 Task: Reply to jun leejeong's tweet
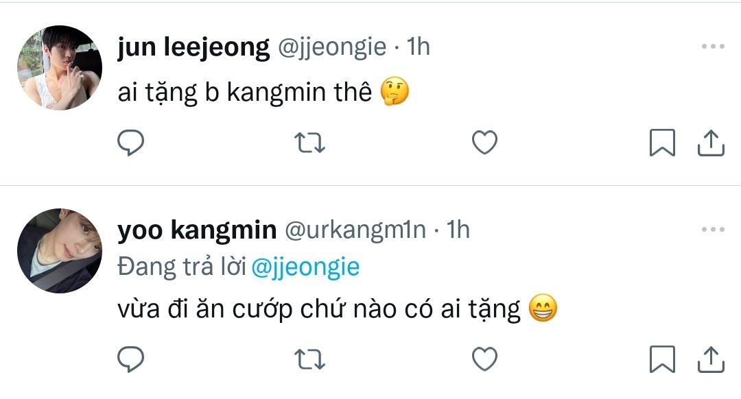pyautogui.click(x=130, y=143)
